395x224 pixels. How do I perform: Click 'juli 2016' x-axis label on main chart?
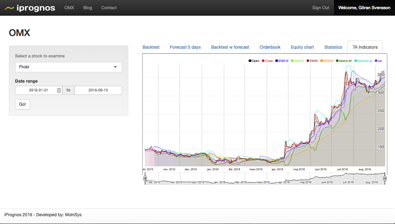click(343, 169)
